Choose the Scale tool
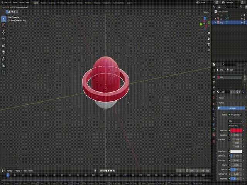Image resolution: width=247 pixels, height=185 pixels. tap(4, 45)
